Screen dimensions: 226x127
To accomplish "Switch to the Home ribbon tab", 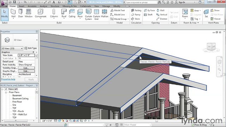I will click(x=13, y=6).
